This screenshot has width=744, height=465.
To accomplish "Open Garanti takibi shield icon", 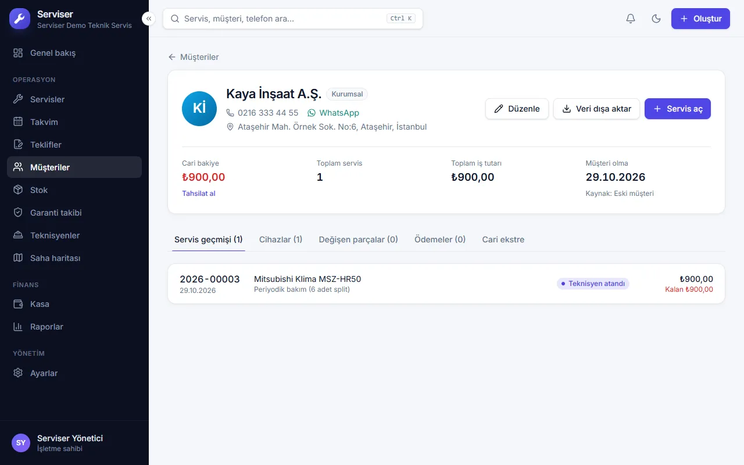I will [18, 213].
